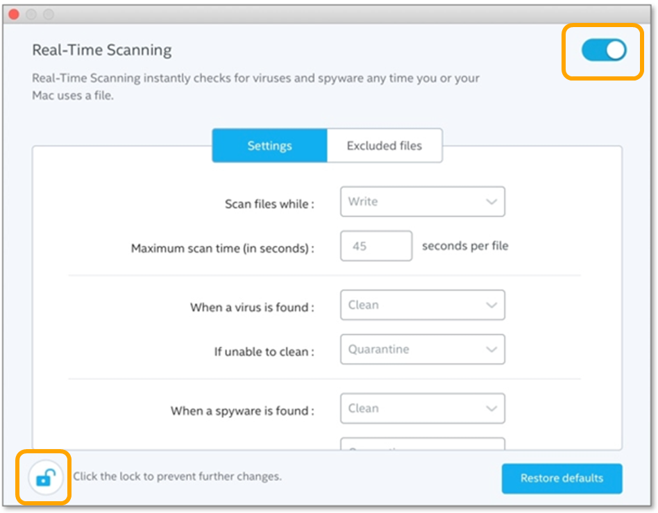
Task: Click the unlocked padlock icon
Action: (x=45, y=477)
